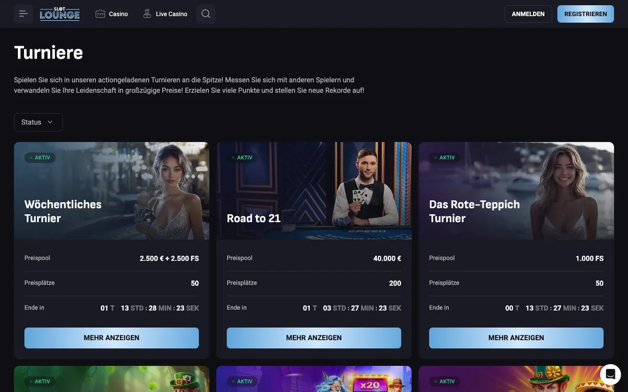
Task: Open the Wöchentliches Turnier banner image
Action: [x=111, y=191]
